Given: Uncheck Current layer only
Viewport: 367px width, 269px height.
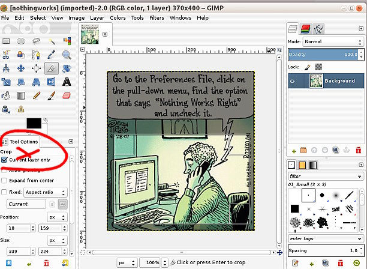Looking at the screenshot, I should coord(4,160).
